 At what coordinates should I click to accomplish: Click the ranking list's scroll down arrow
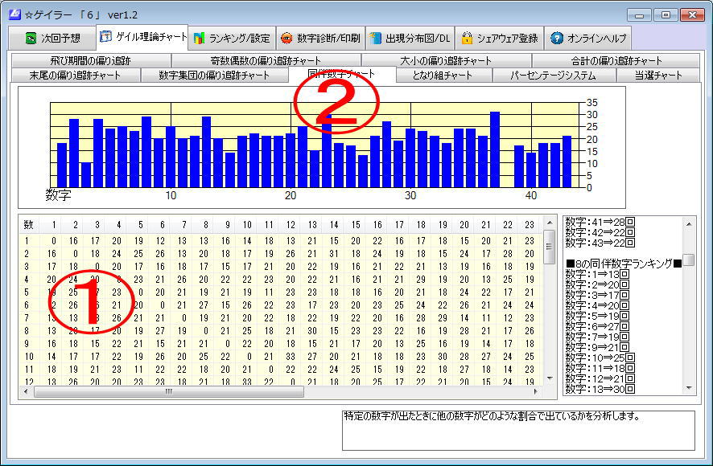pyautogui.click(x=690, y=388)
